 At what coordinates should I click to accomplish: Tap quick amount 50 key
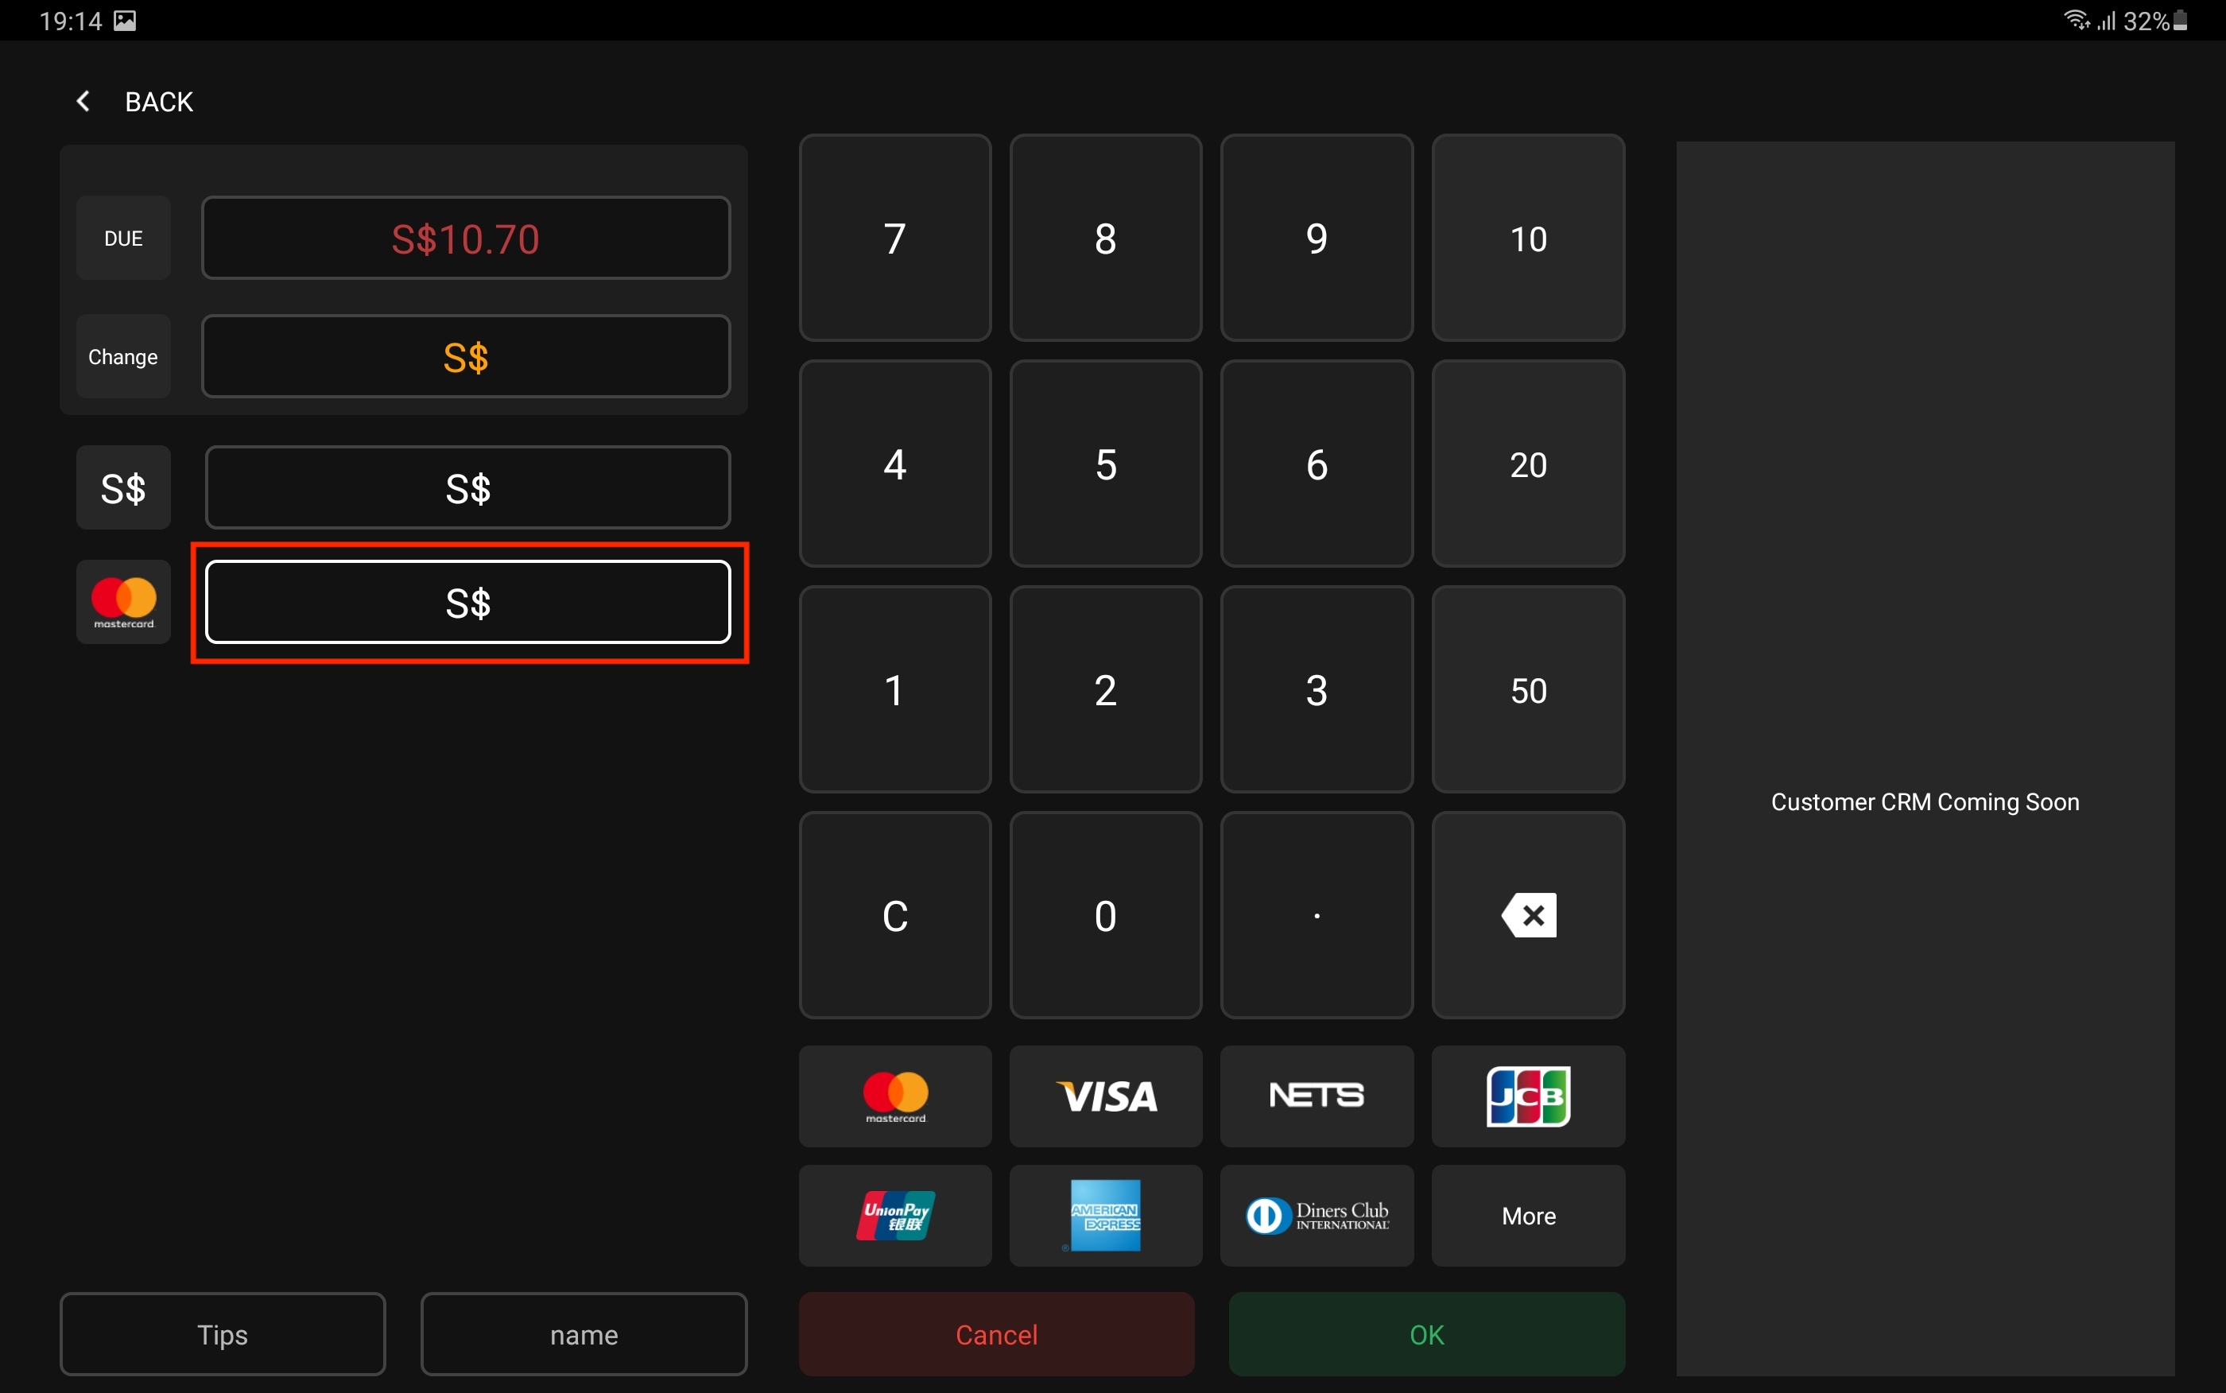1528,689
